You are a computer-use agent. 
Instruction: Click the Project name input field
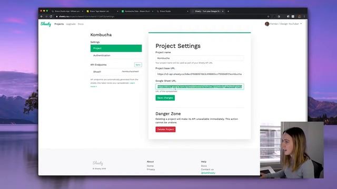200,58
